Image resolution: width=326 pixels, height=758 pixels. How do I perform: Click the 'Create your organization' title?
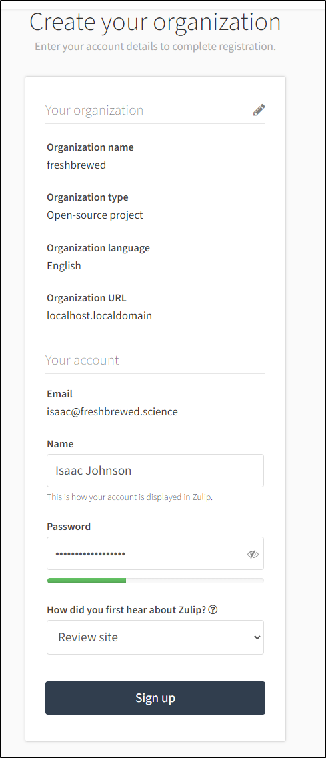point(155,22)
